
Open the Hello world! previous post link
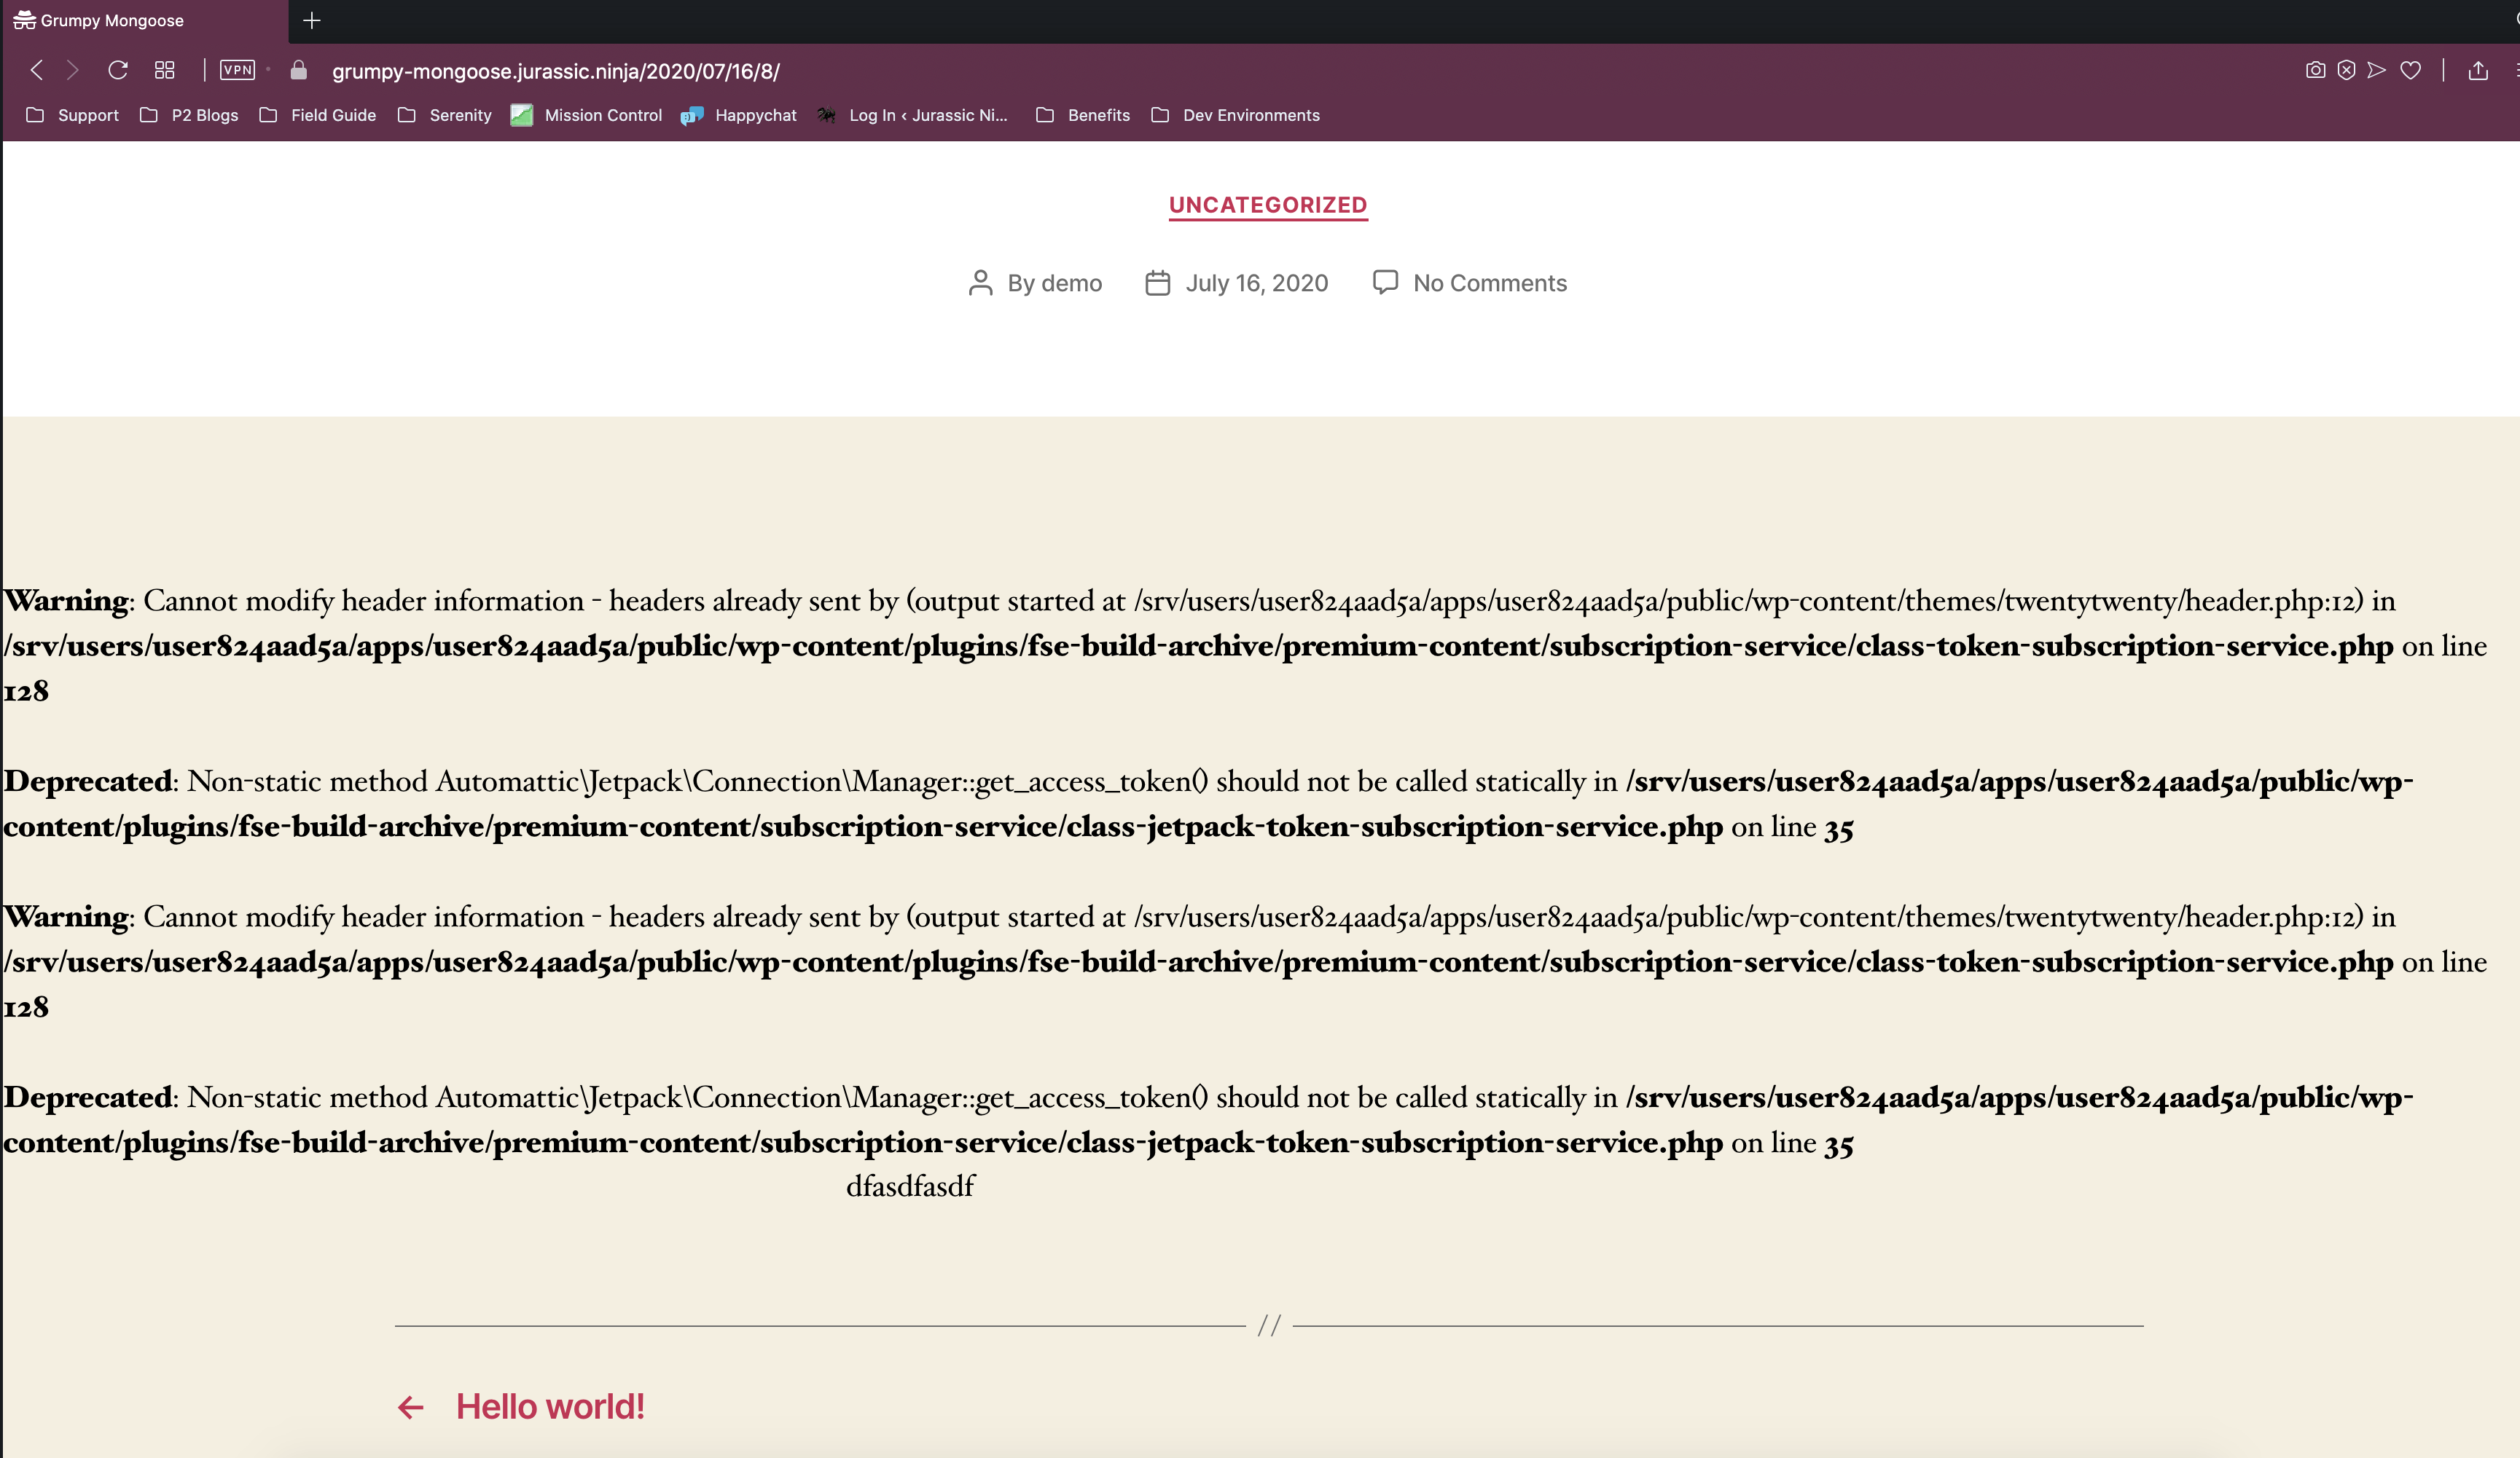click(x=549, y=1407)
